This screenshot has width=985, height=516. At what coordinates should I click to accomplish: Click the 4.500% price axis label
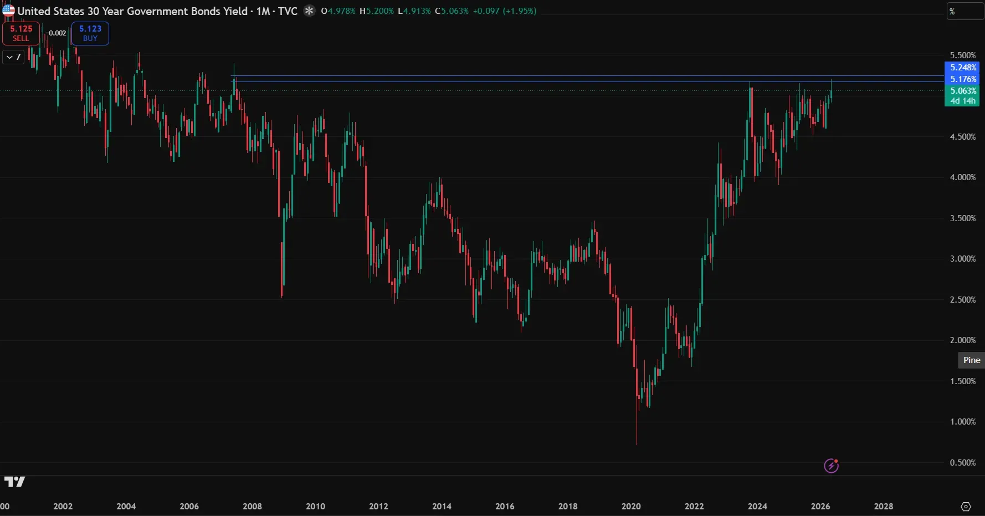(963, 137)
